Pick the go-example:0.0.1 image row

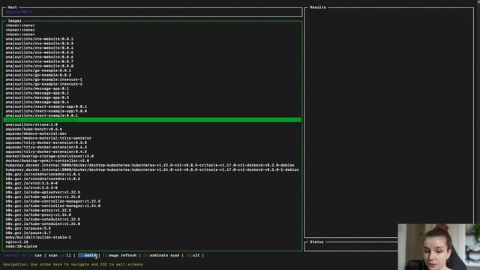click(x=38, y=70)
